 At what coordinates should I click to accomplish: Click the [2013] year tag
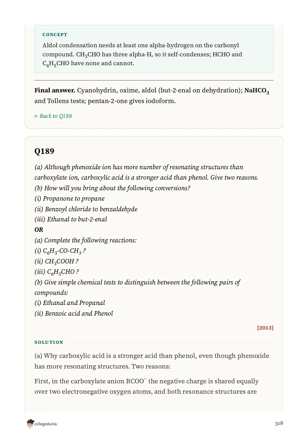point(265,327)
